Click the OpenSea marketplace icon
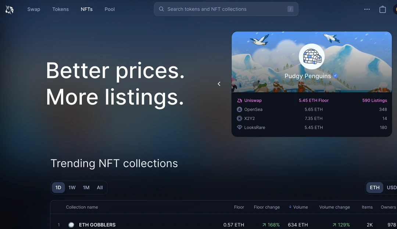 pyautogui.click(x=239, y=109)
